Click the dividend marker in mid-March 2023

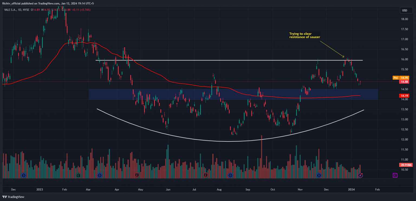[x=99, y=175]
